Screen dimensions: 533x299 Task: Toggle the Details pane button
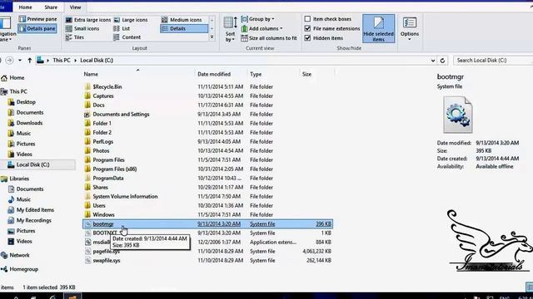pyautogui.click(x=37, y=28)
